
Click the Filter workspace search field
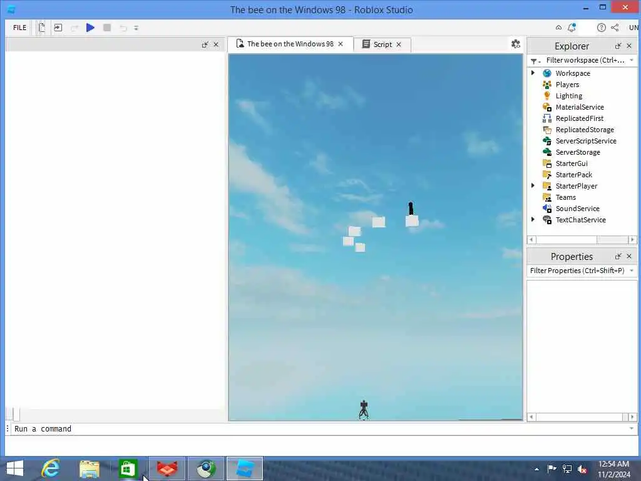point(585,61)
